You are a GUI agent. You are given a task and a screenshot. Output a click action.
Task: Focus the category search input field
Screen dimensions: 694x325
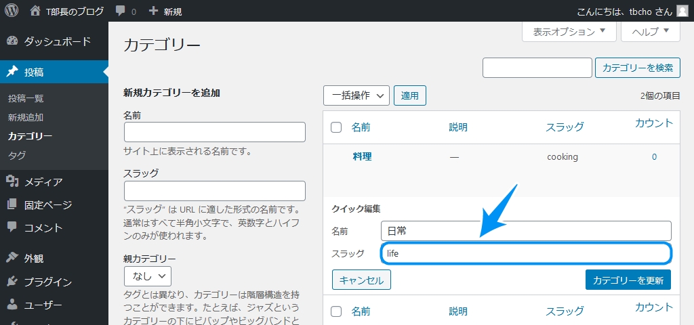(537, 68)
